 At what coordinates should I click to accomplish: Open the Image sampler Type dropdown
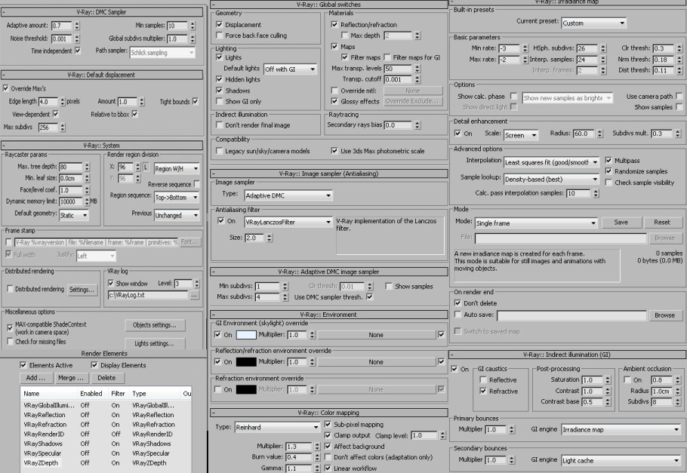click(x=288, y=196)
